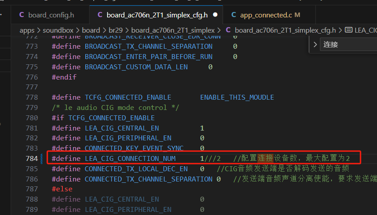Click LEA_CIG_CENTRAL_EN on line 788
Viewport: 377px width, 215px height.
click(122, 199)
